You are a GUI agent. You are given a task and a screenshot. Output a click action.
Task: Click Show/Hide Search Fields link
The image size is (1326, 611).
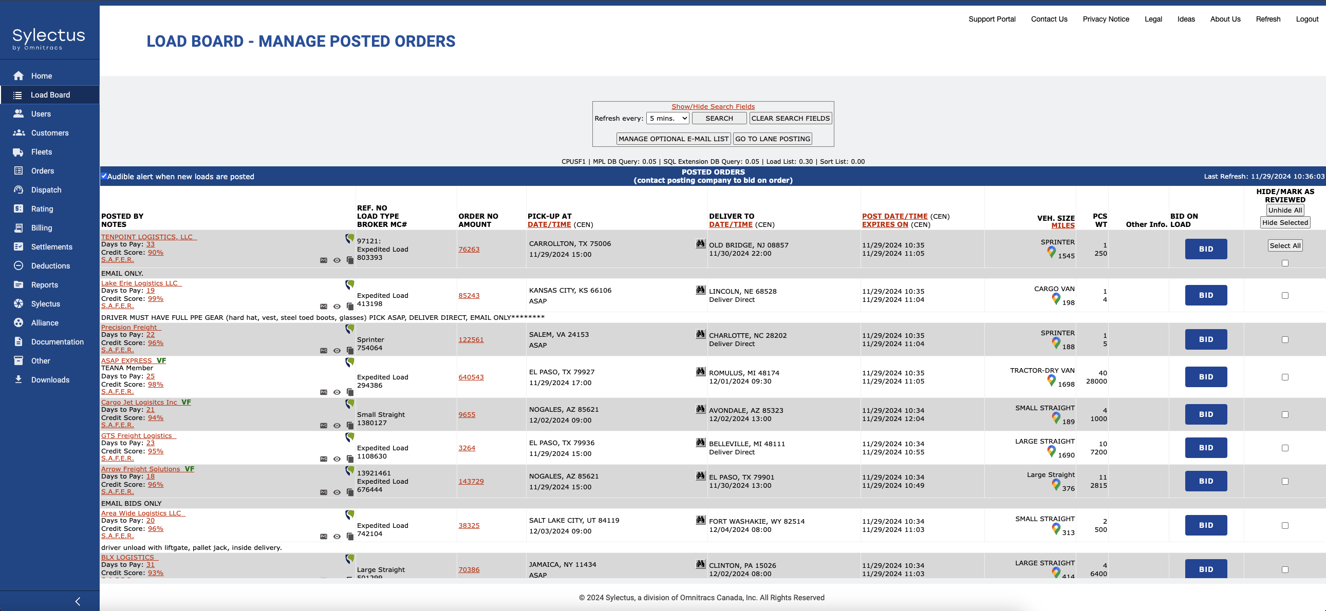[x=713, y=106]
